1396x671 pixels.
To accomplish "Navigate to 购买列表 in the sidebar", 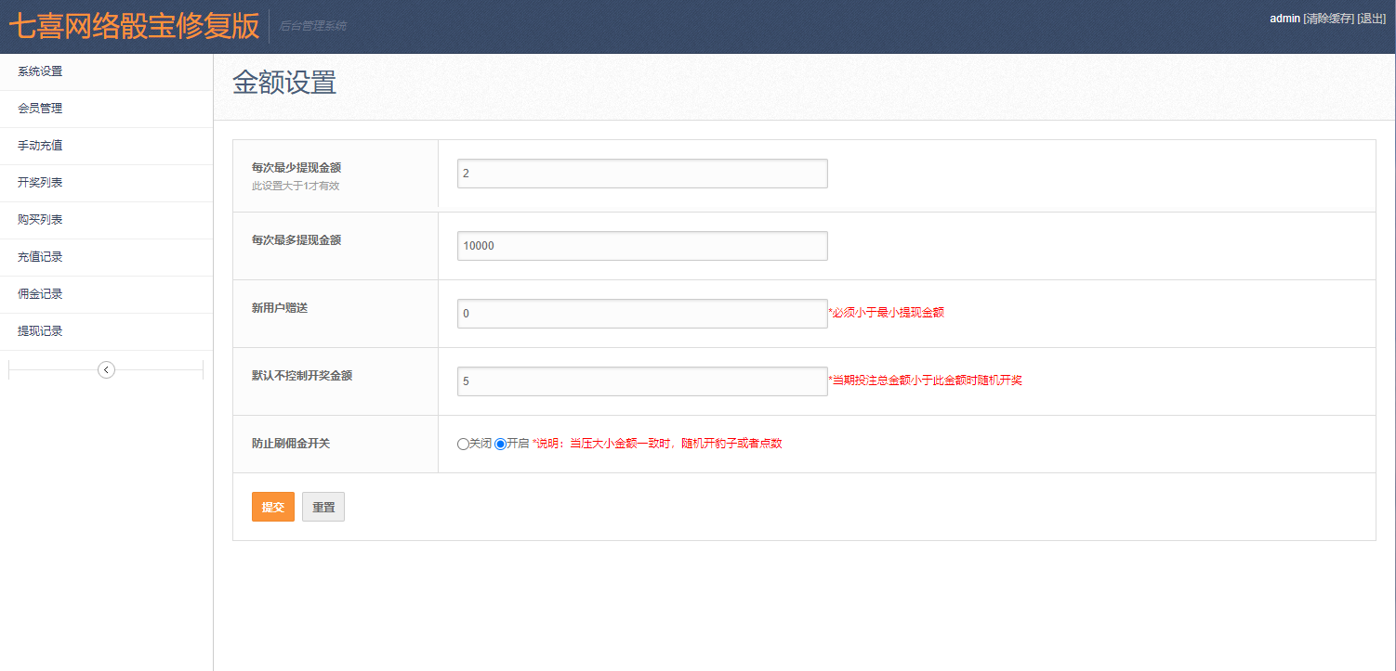I will tap(40, 220).
